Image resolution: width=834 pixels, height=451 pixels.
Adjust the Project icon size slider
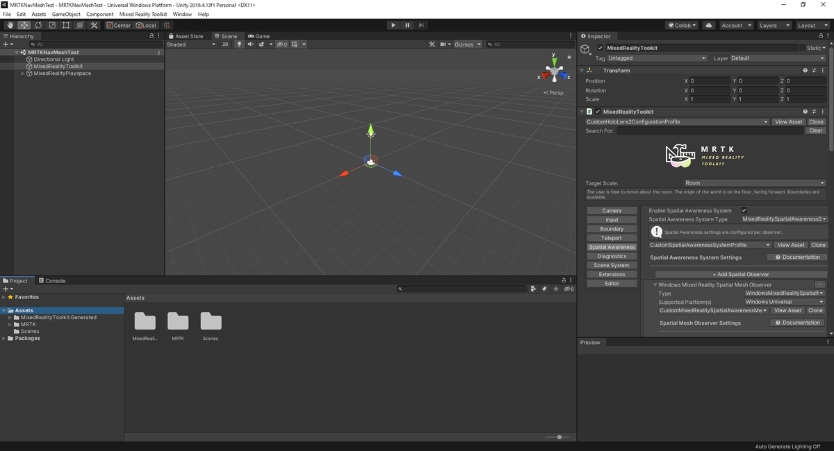pyautogui.click(x=558, y=437)
